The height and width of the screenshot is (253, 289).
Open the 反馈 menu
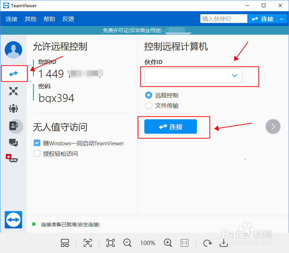[68, 19]
